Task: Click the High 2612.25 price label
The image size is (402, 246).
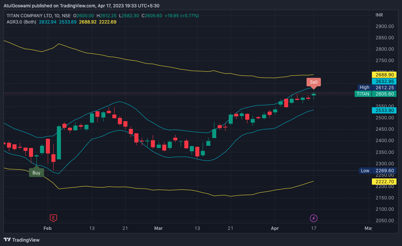Action: pos(377,87)
